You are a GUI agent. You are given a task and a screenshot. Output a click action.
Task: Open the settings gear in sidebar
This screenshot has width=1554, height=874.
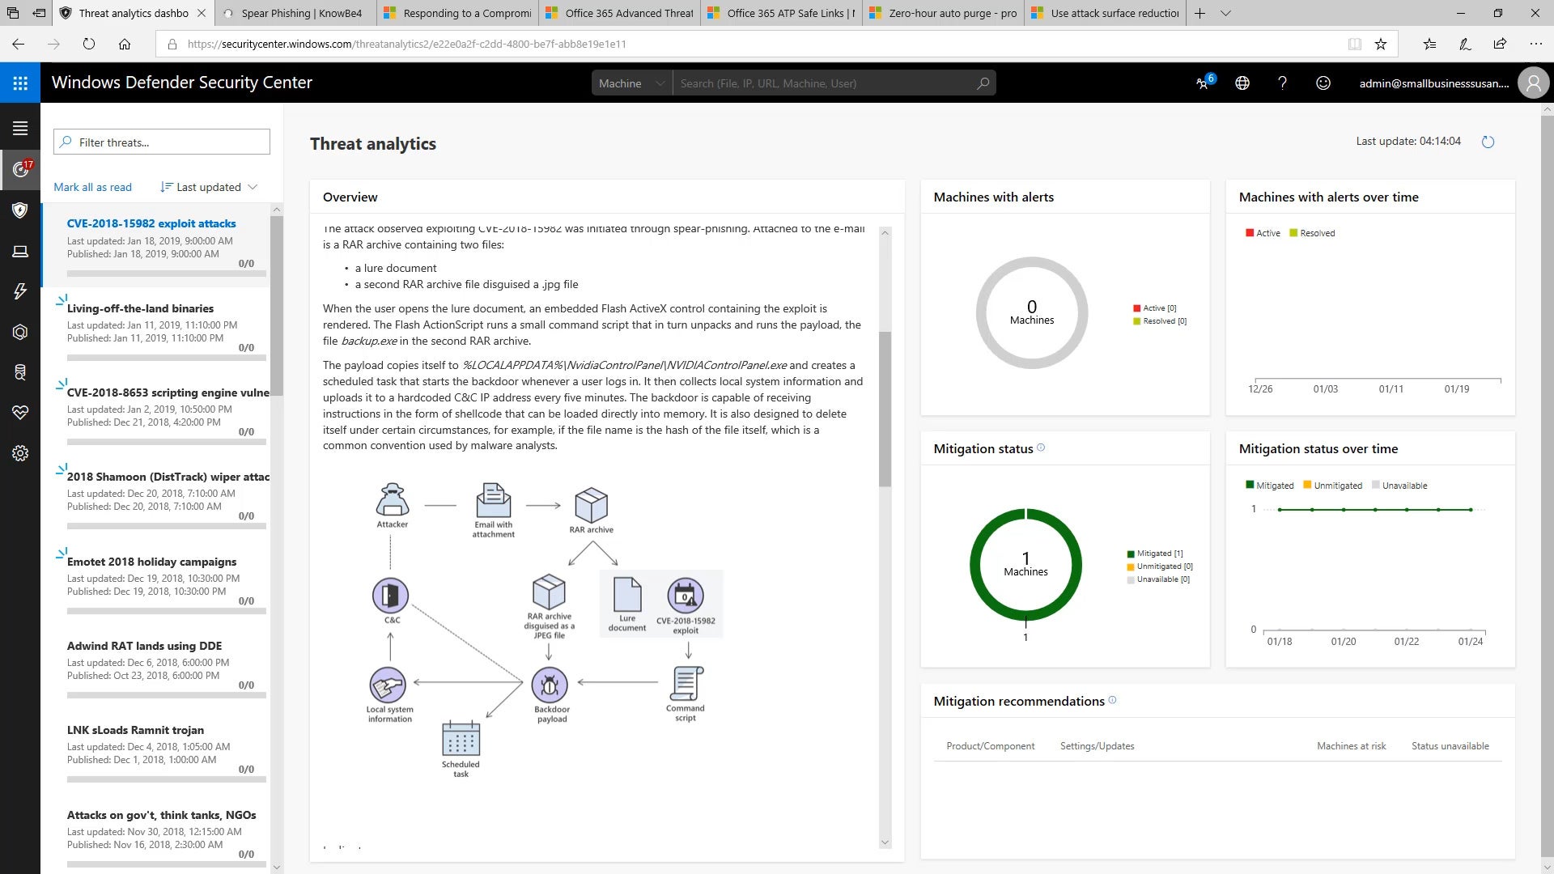tap(20, 453)
